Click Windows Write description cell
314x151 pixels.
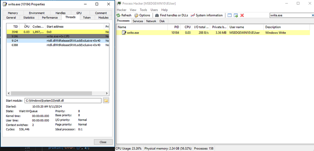276,33
